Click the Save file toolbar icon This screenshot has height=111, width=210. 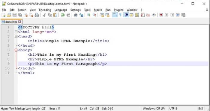tap(14, 15)
